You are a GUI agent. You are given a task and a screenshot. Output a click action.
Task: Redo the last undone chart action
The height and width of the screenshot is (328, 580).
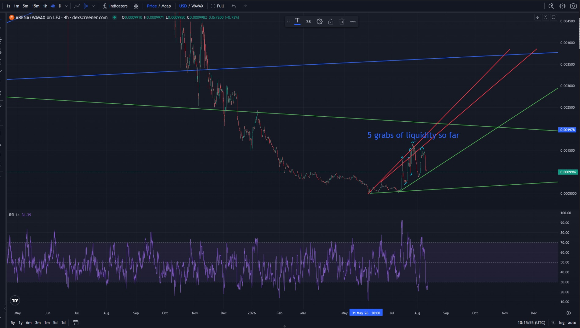pos(245,6)
